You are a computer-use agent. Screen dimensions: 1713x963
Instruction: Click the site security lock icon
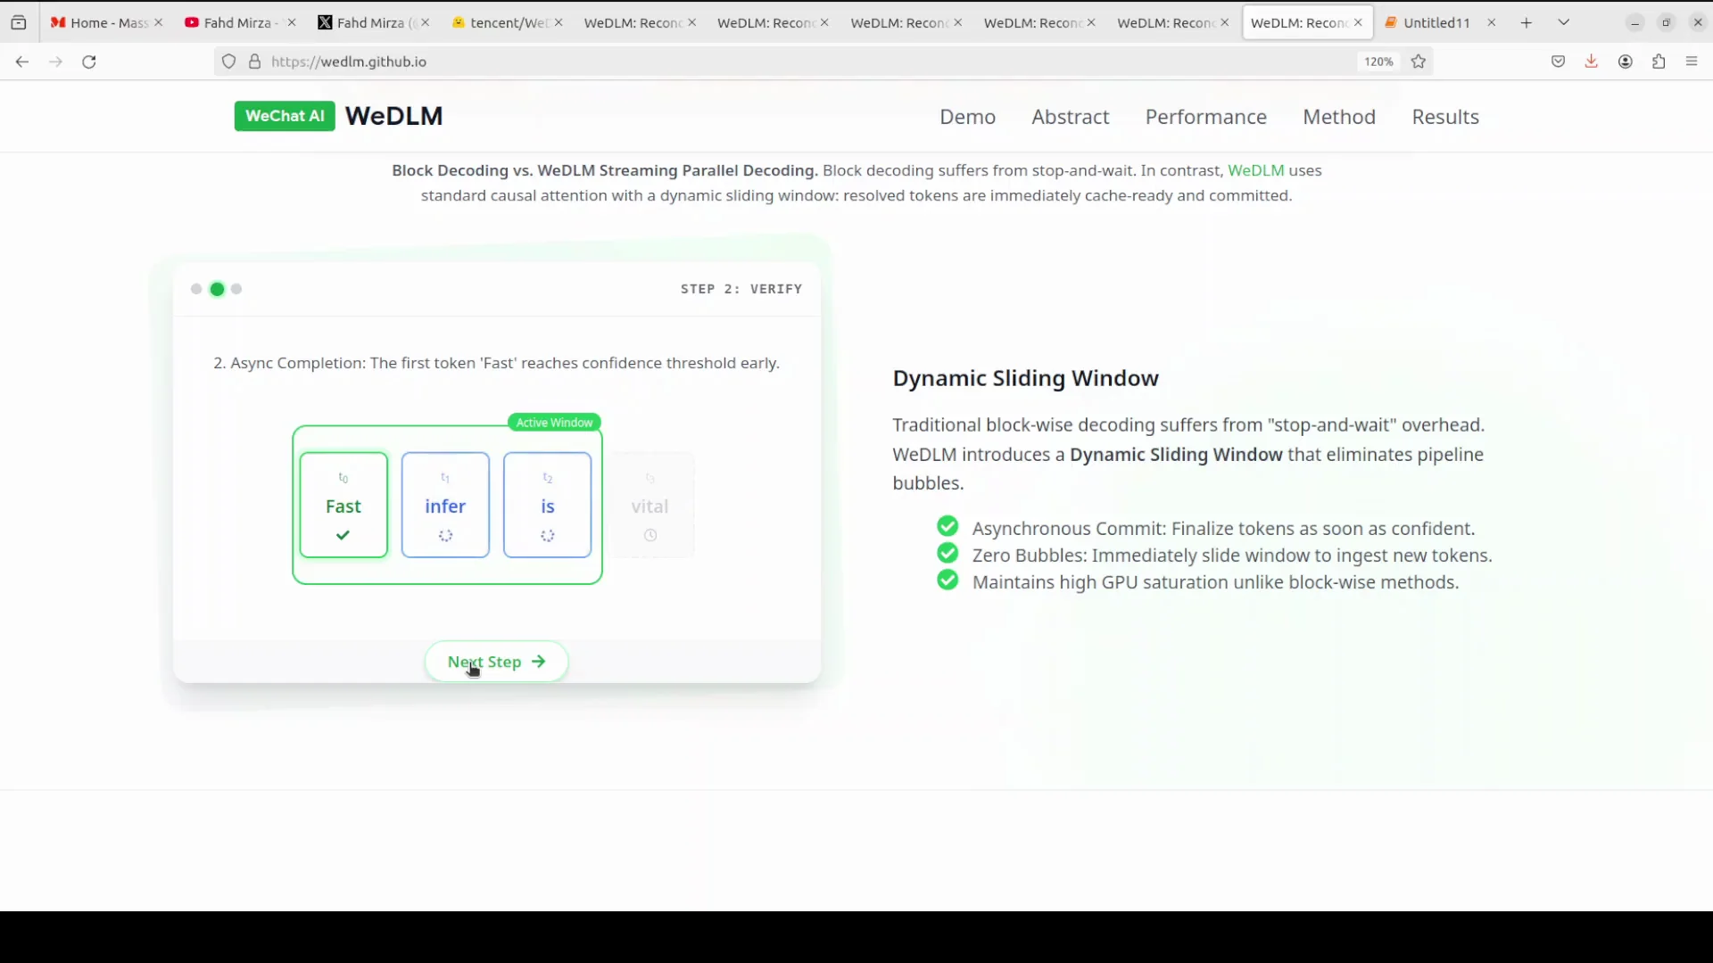click(x=255, y=62)
